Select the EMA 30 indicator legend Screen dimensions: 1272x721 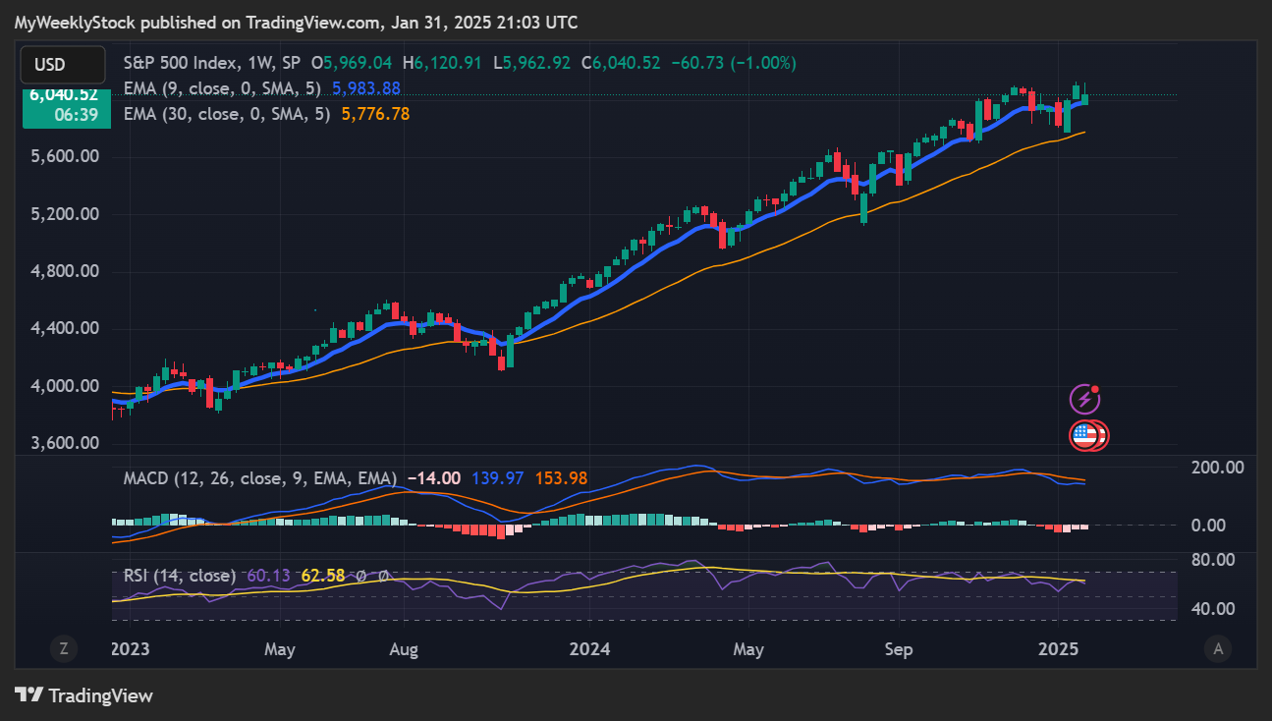tap(229, 114)
